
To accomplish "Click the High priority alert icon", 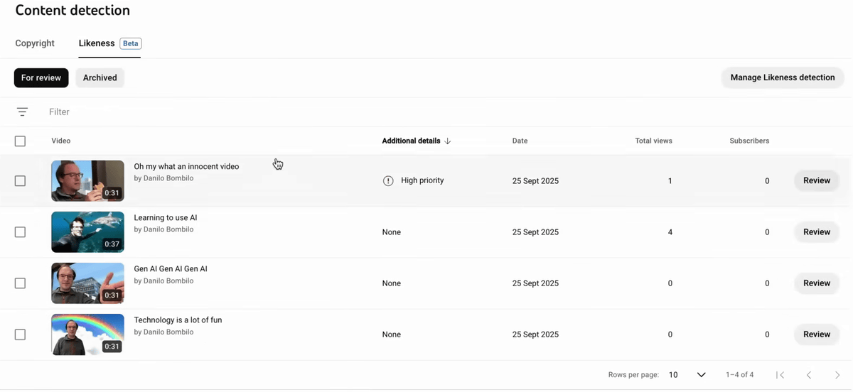I will coord(388,181).
